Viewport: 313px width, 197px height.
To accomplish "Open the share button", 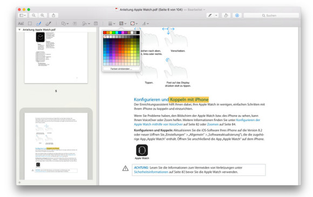I will click(x=53, y=15).
